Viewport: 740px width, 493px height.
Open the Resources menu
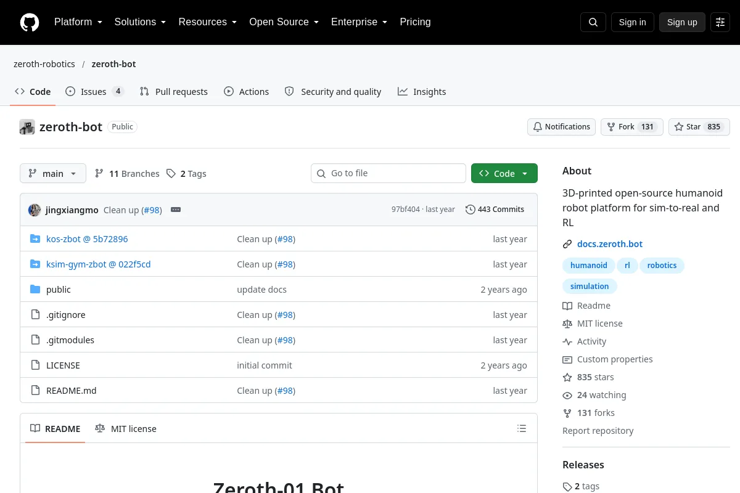coord(208,22)
